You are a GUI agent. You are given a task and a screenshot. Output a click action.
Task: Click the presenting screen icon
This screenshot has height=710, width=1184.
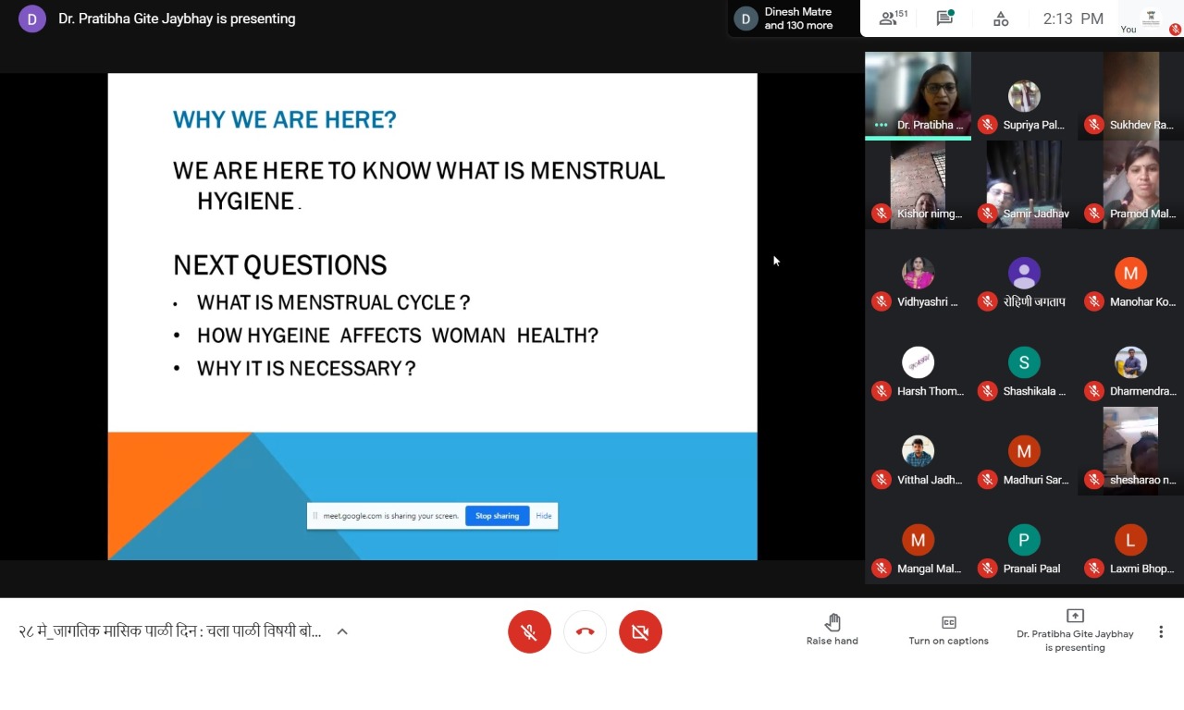[1075, 617]
